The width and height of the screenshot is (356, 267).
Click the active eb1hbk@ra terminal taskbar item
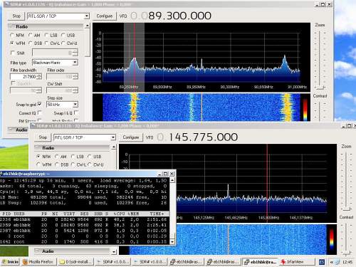tap(260, 262)
